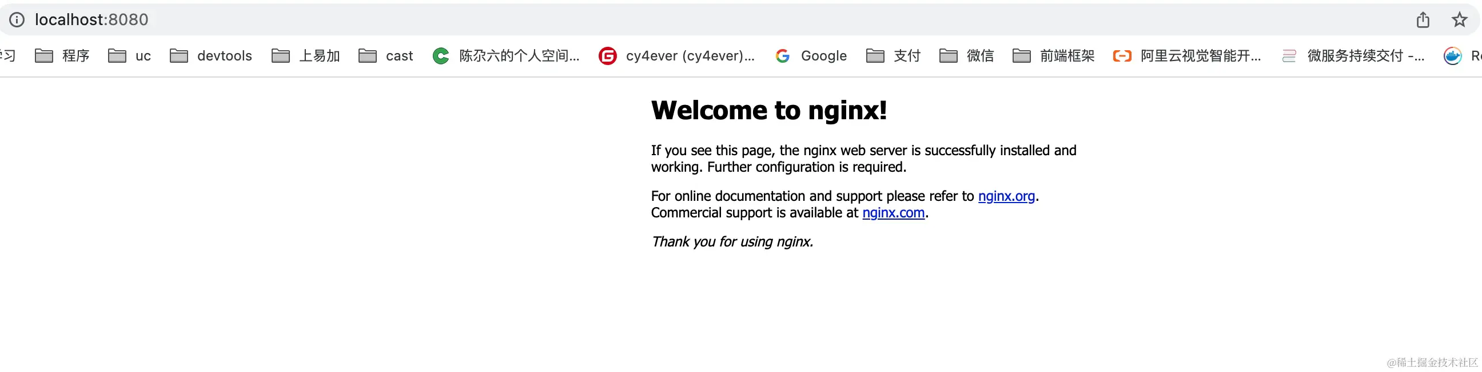
Task: Click the Thank you for using nginx text
Action: click(732, 242)
